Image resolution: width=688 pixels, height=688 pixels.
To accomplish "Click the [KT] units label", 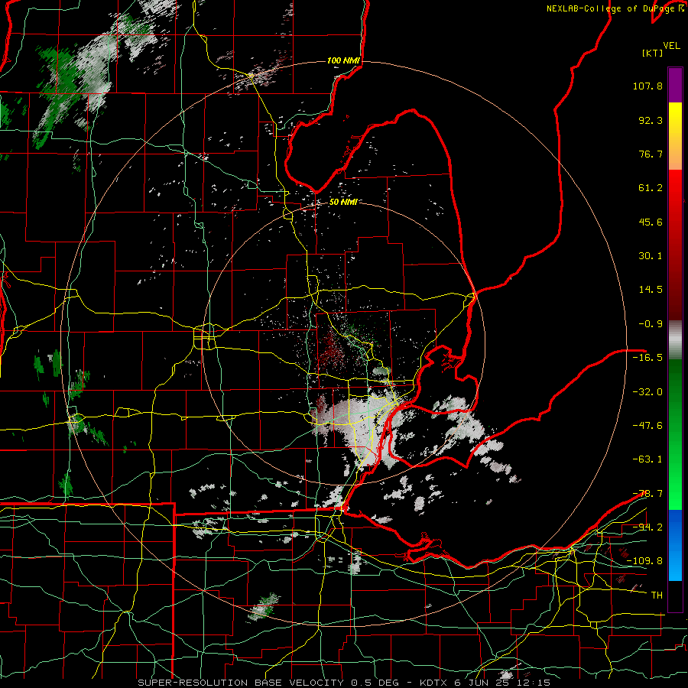I will tap(653, 53).
